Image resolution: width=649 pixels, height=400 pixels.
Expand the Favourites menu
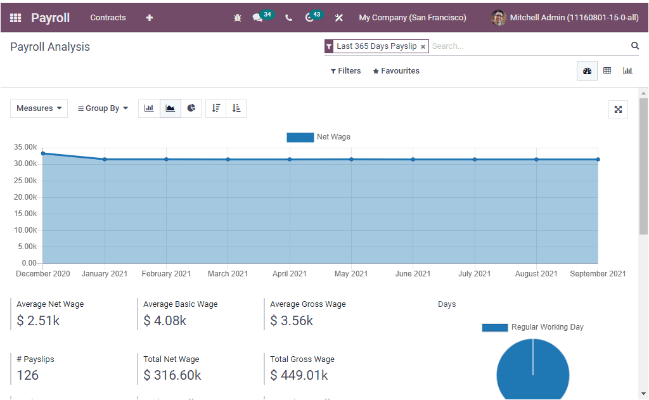(x=395, y=70)
